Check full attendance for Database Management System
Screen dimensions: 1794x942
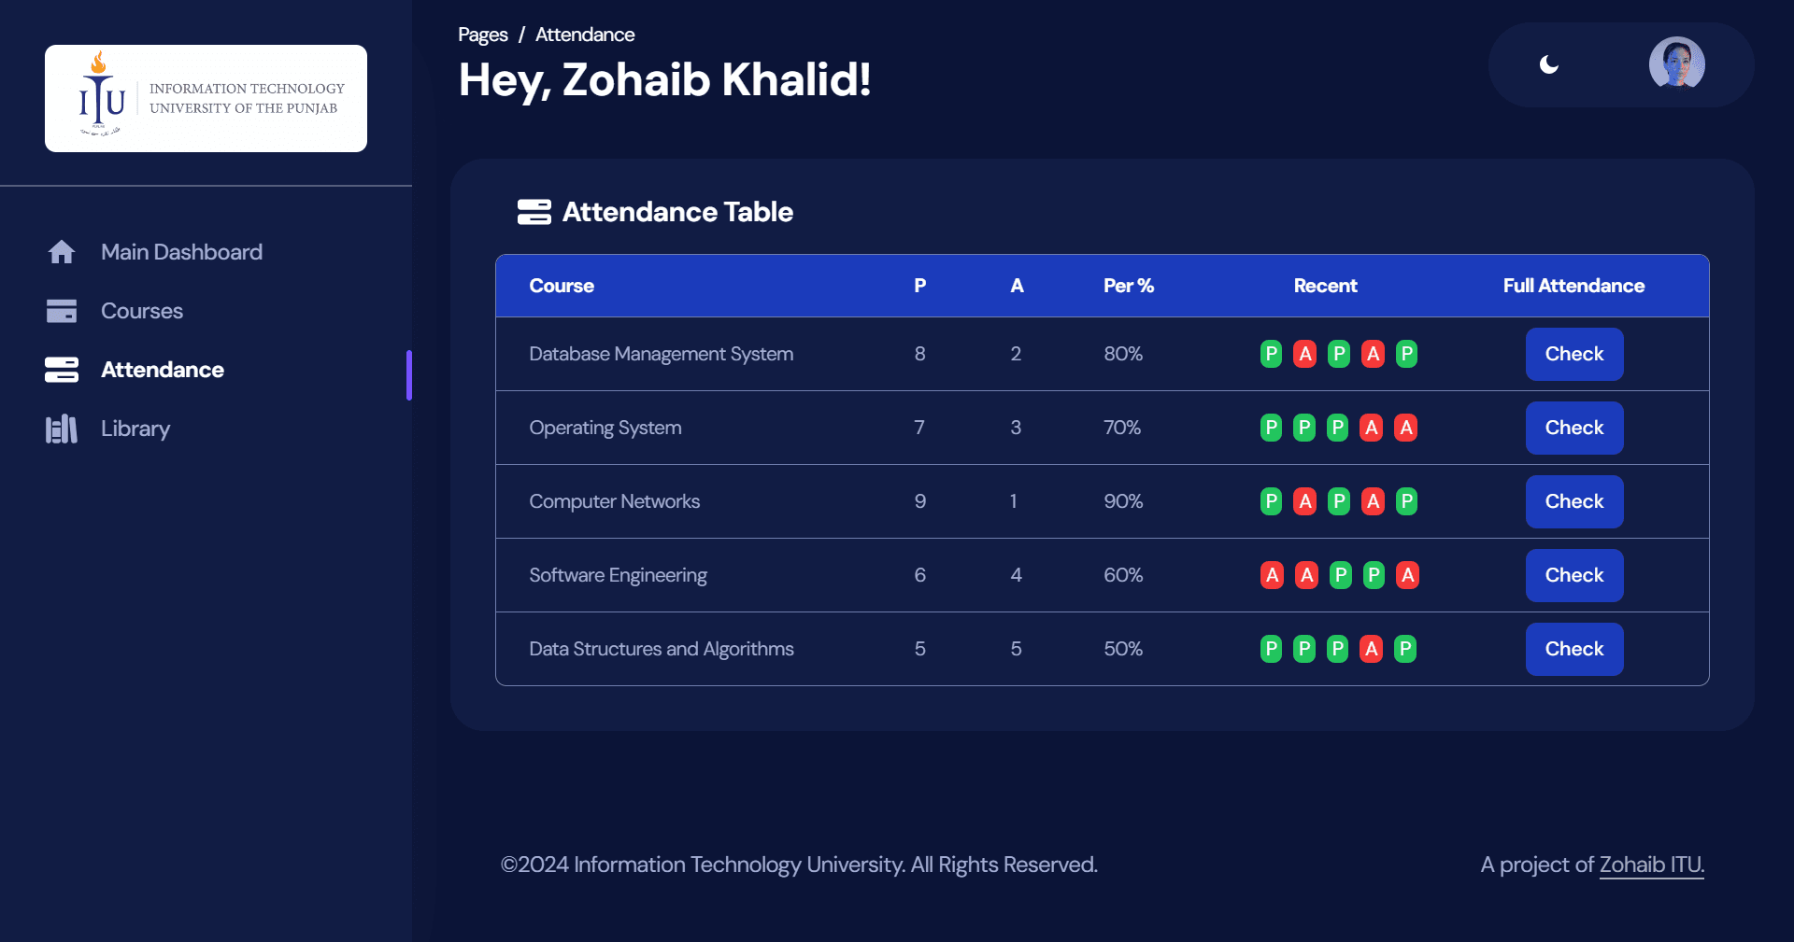1574,354
